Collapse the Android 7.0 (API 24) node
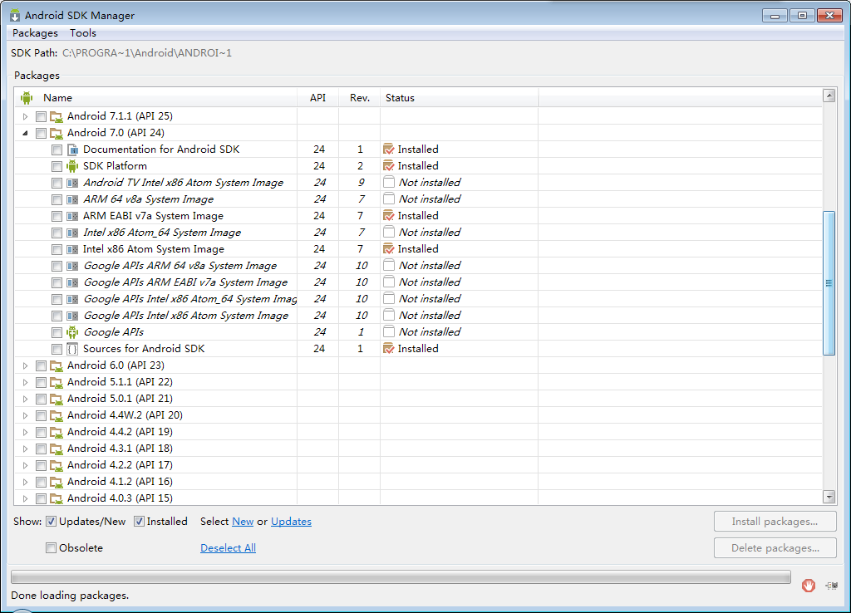Screen dimensions: 851x613 [x=25, y=133]
